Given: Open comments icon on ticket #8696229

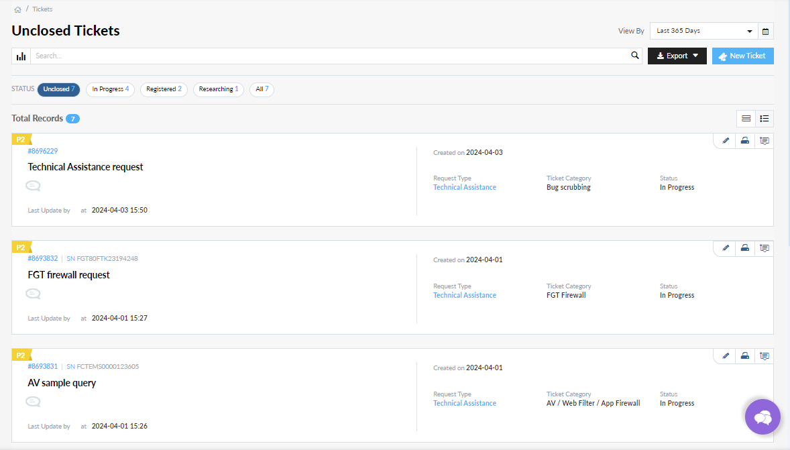Looking at the screenshot, I should [x=765, y=141].
